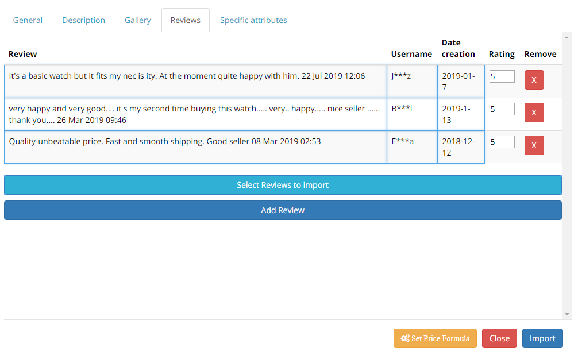This screenshot has width=578, height=363.
Task: Edit rating field for J***z review
Action: [x=502, y=76]
